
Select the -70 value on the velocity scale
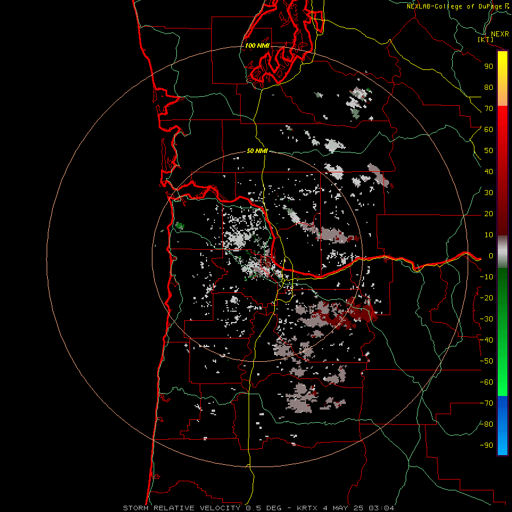coord(486,403)
